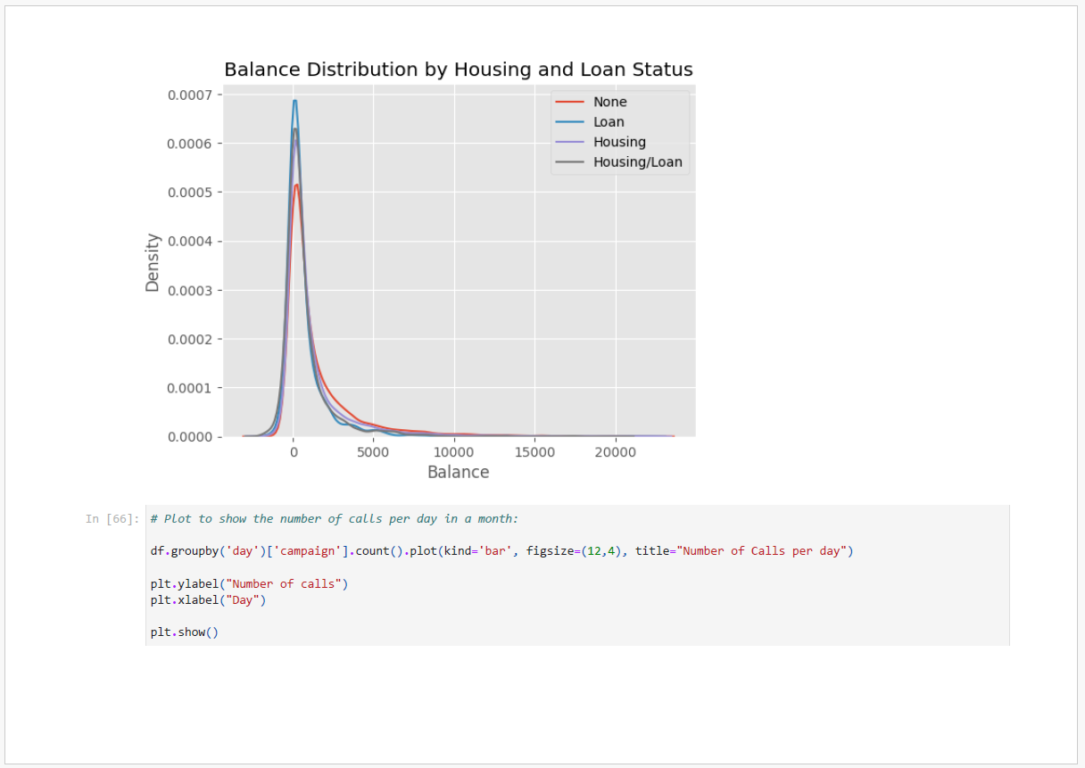Click the 'None' legend label text
Image resolution: width=1085 pixels, height=768 pixels.
click(609, 102)
